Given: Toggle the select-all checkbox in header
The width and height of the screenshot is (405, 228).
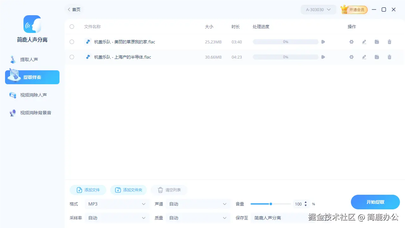Looking at the screenshot, I should pyautogui.click(x=72, y=27).
